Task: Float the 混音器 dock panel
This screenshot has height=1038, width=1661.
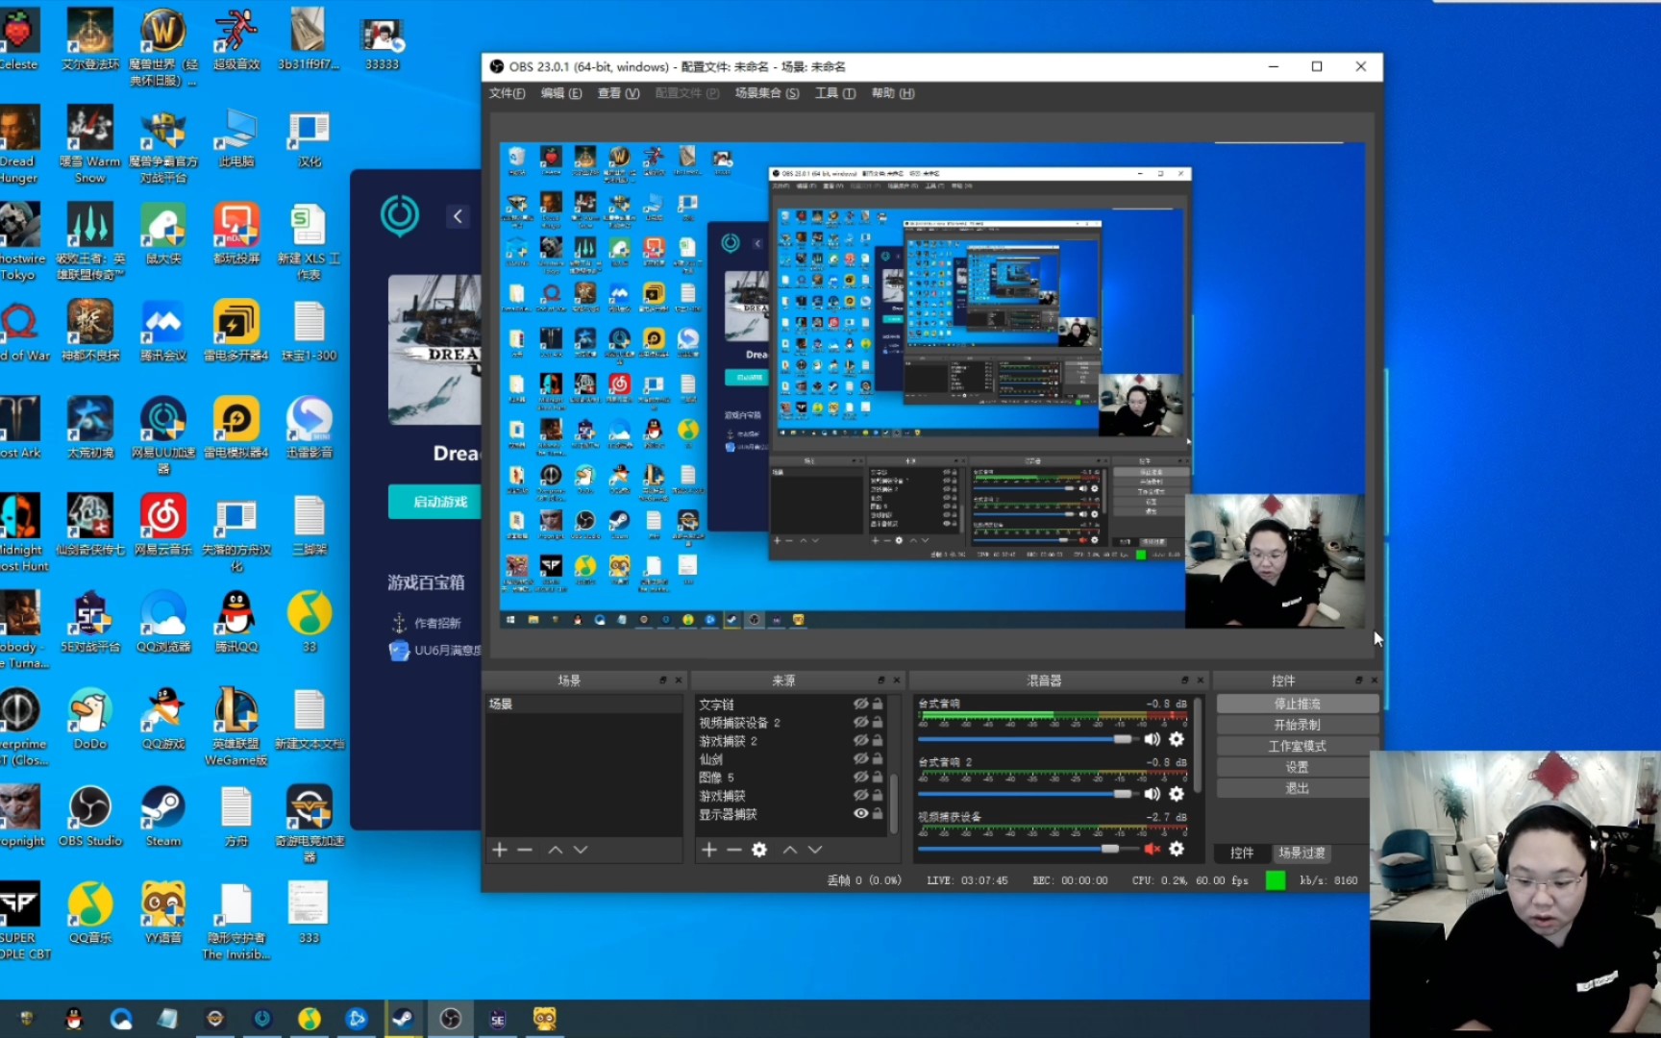Action: (x=1184, y=680)
